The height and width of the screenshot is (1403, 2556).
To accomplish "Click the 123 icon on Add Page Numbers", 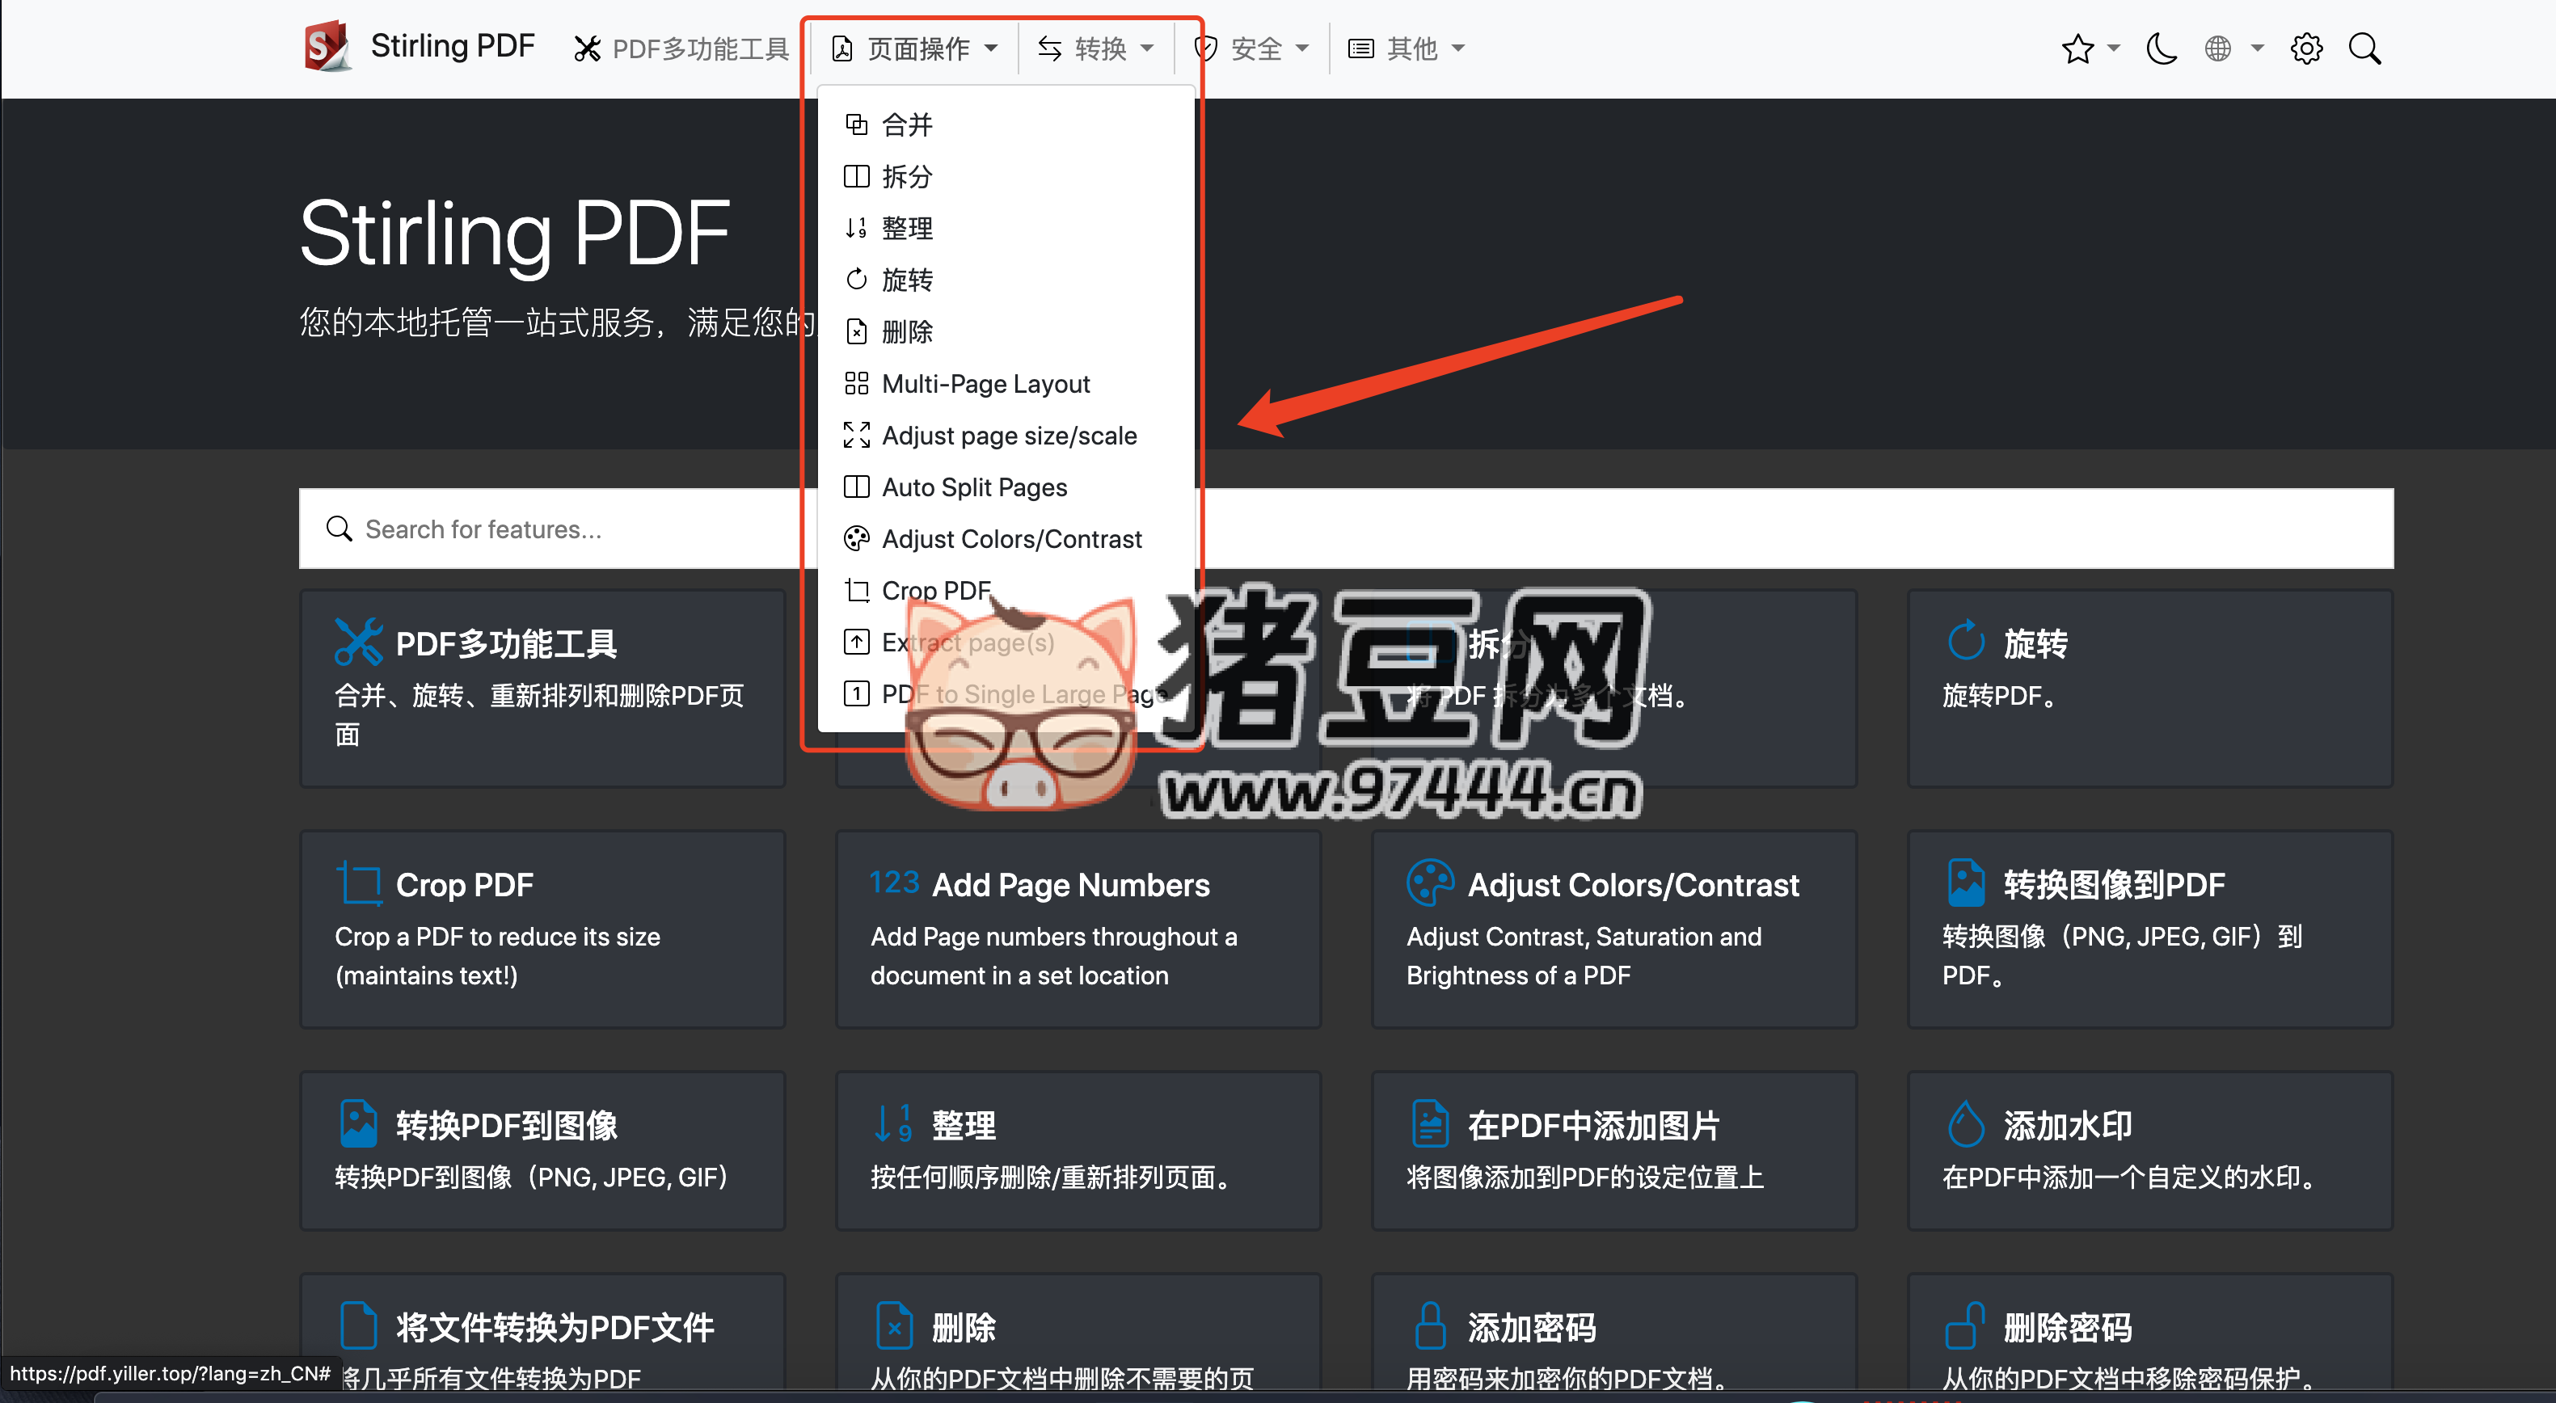I will click(894, 882).
